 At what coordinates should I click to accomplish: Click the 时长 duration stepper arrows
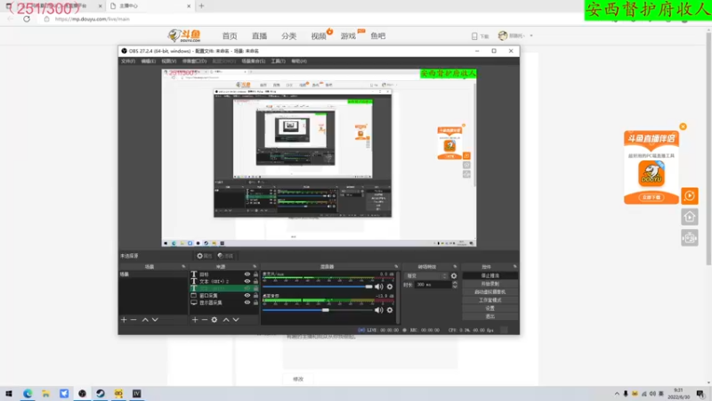pyautogui.click(x=455, y=284)
